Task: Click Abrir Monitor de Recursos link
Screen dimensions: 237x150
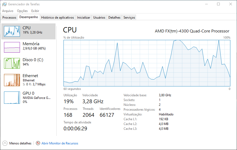Action: 60,143
